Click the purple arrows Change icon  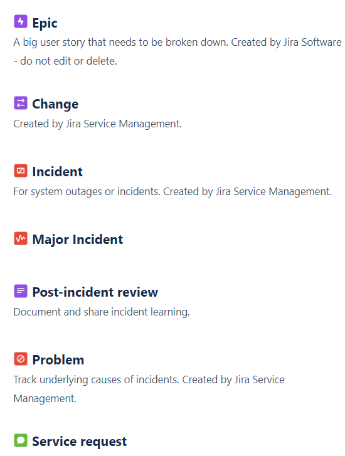pyautogui.click(x=20, y=103)
